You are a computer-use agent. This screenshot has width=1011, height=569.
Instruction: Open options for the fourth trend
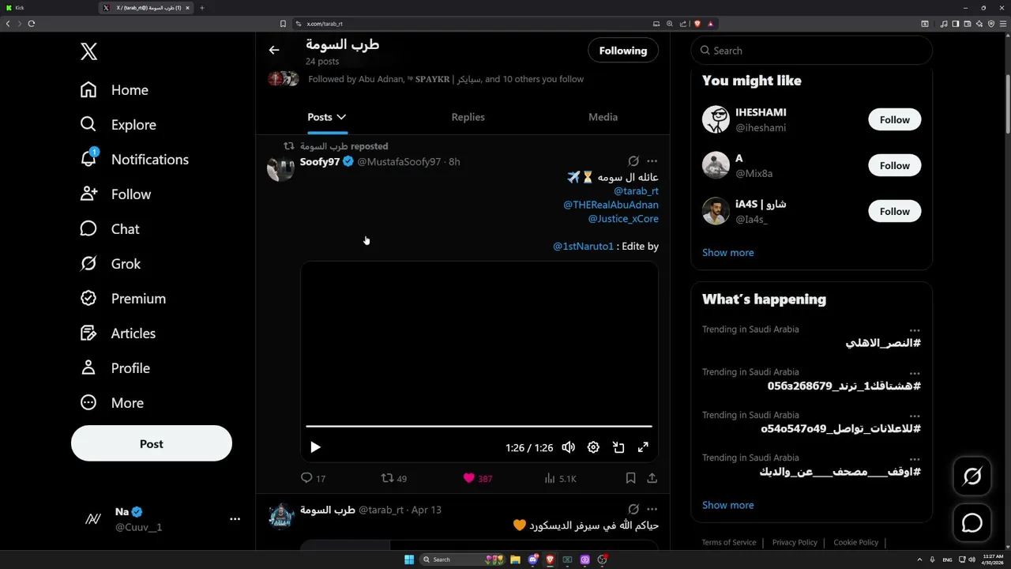(914, 458)
